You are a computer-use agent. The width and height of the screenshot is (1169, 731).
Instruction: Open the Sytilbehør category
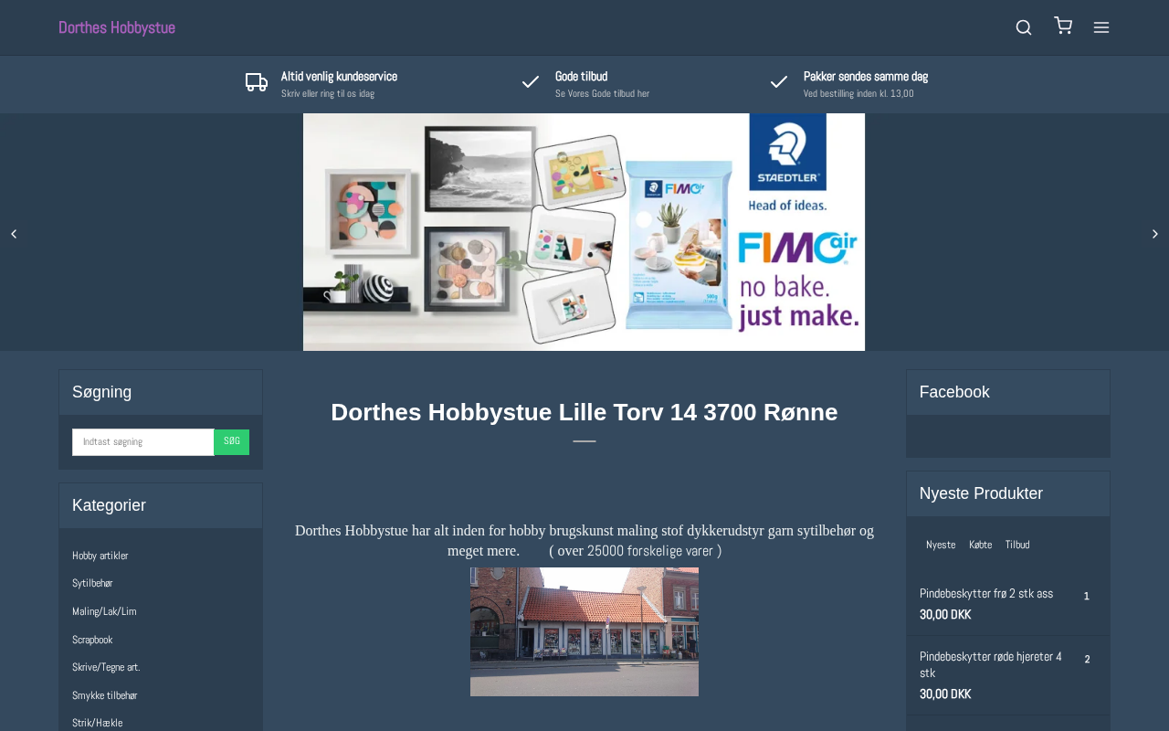coord(92,583)
